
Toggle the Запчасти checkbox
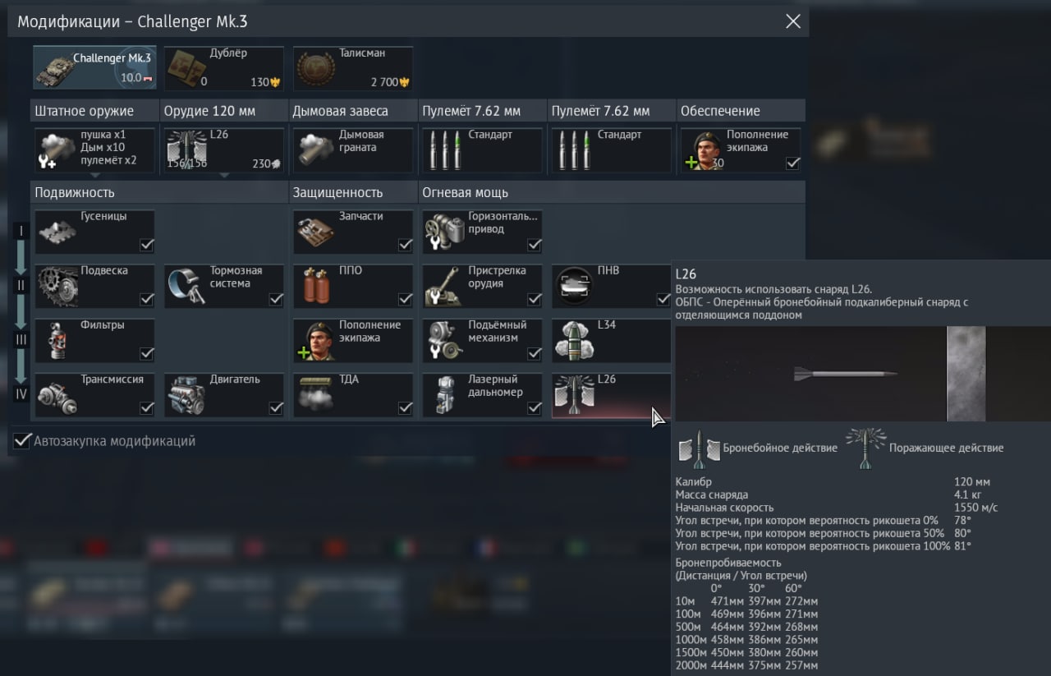point(405,245)
